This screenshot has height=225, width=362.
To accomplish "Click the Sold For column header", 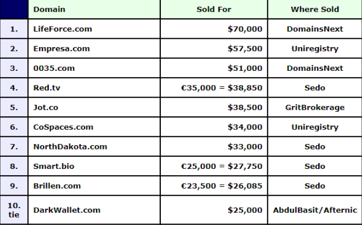I will (x=214, y=9).
